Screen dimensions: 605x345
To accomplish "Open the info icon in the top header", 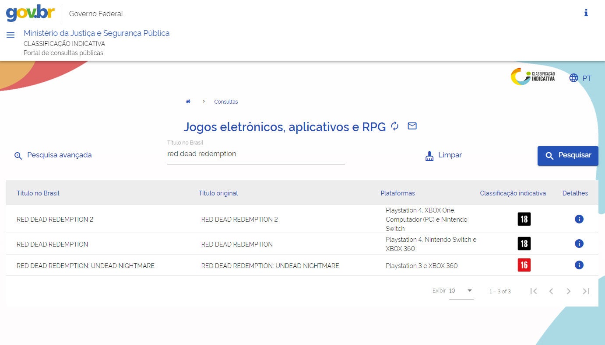I will pos(586,13).
